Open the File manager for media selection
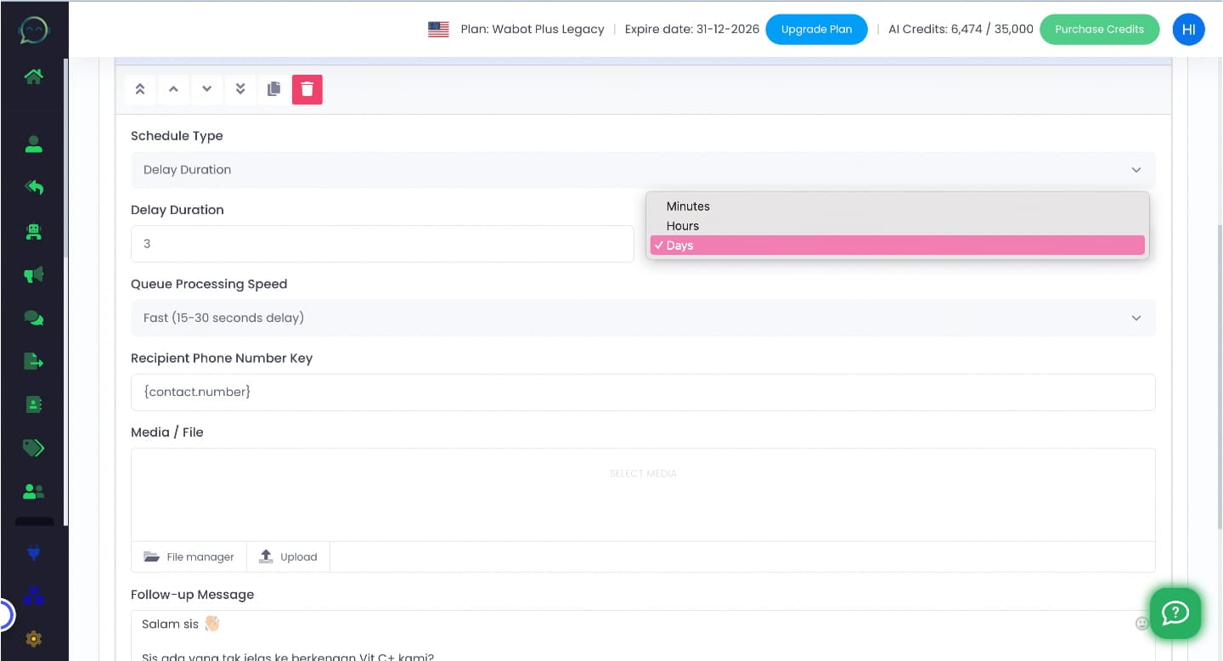The width and height of the screenshot is (1223, 661). coord(189,556)
